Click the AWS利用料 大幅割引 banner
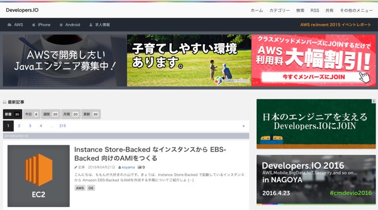The image size is (378, 210). [x=313, y=60]
